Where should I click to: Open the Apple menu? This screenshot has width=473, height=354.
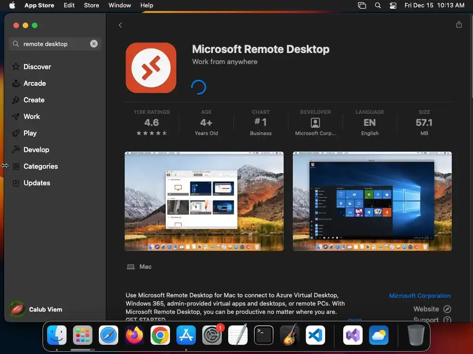click(x=12, y=6)
